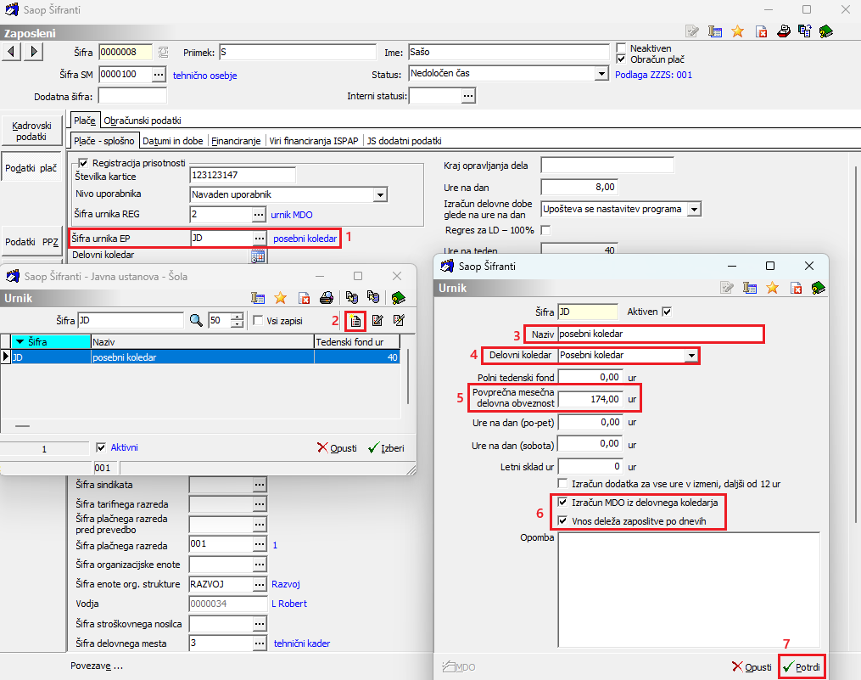Viewport: 861px width, 680px height.
Task: Add new record in Urnik list window
Action: coord(355,321)
